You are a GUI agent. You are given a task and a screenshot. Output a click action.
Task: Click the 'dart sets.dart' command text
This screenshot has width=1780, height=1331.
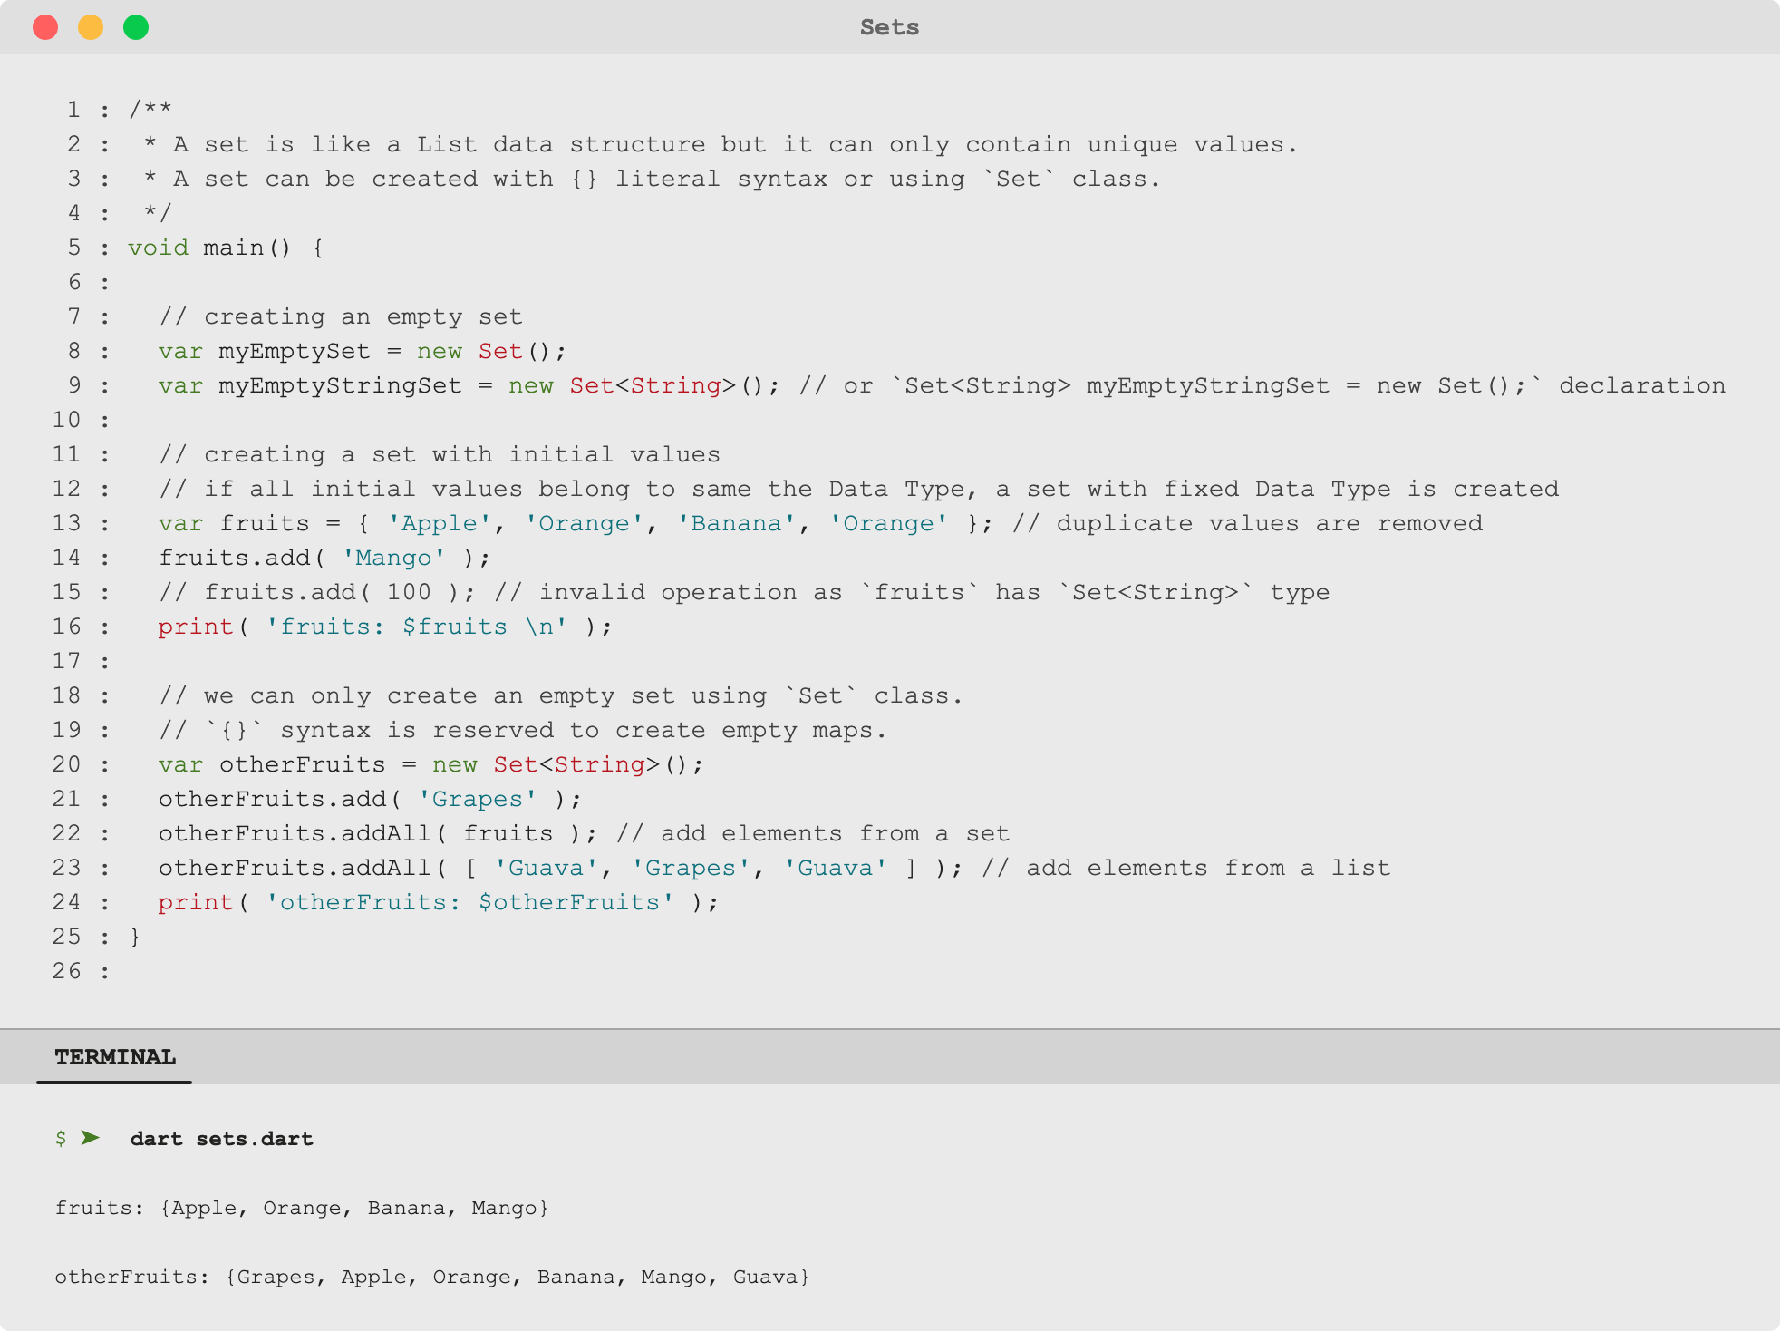point(222,1139)
